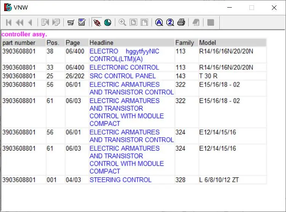Open the checklist notepad toolbar icon
286x212 pixels.
(82, 22)
